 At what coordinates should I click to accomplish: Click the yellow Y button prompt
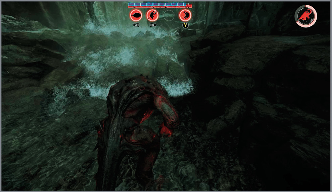point(185,25)
